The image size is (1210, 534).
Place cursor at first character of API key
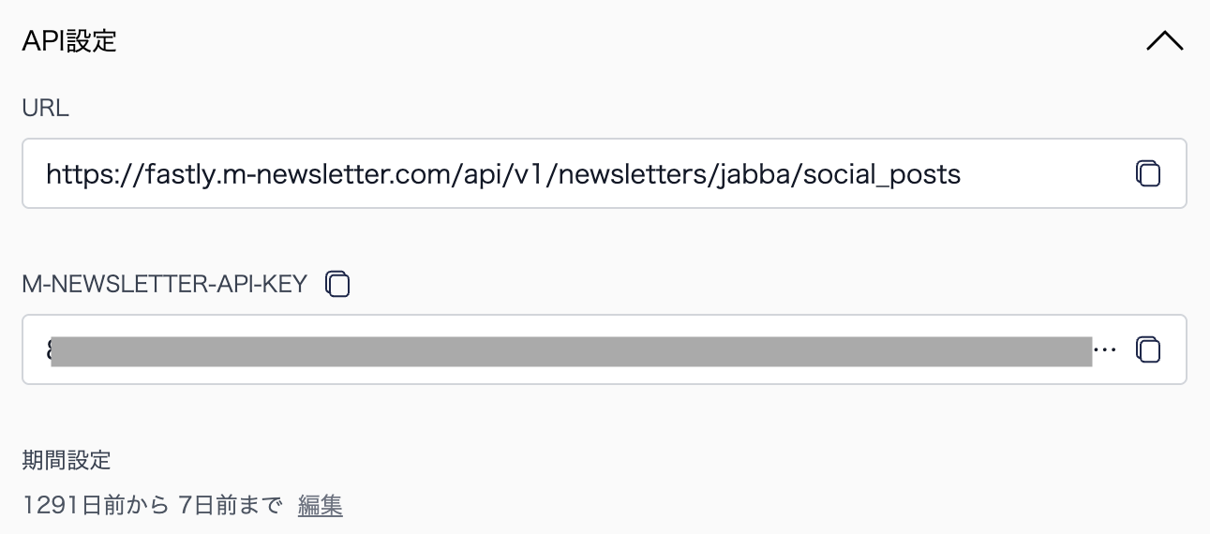(x=48, y=350)
